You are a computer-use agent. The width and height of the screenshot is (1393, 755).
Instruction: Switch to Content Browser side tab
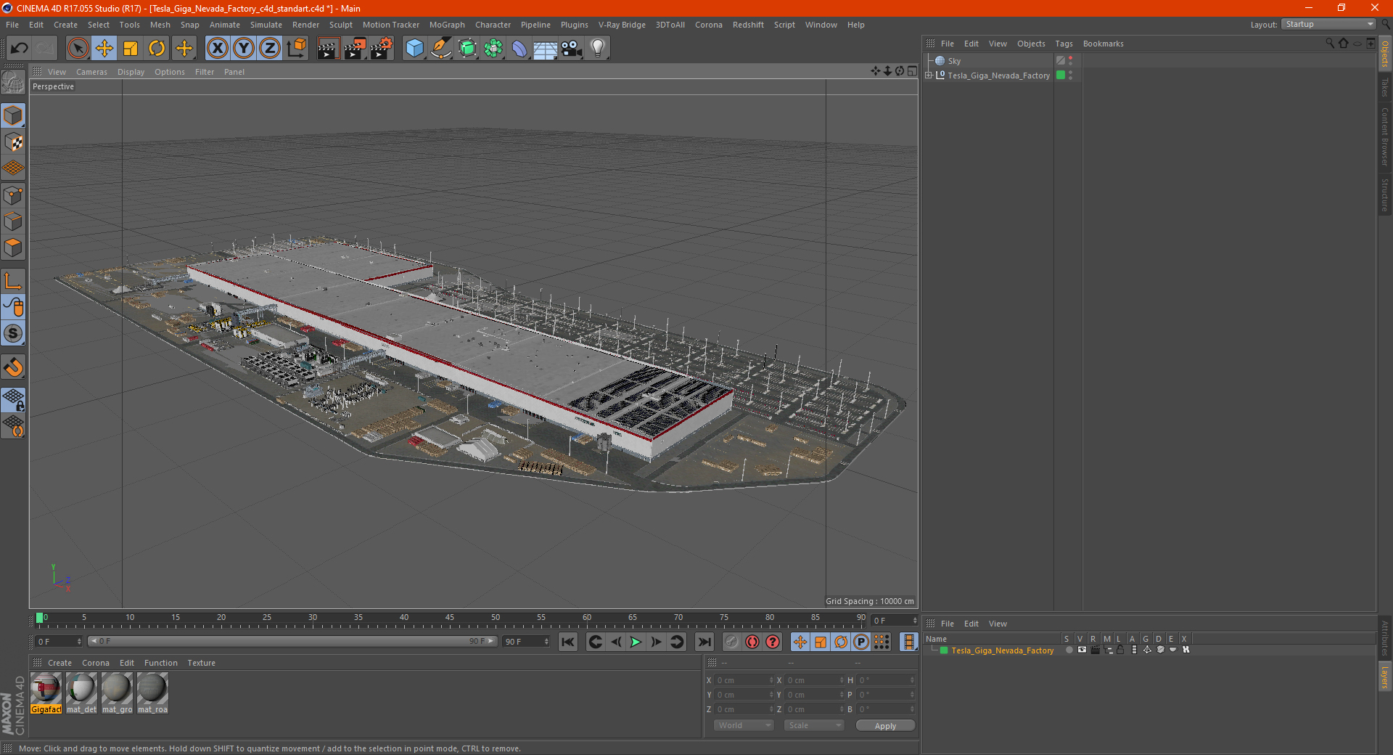(x=1384, y=136)
